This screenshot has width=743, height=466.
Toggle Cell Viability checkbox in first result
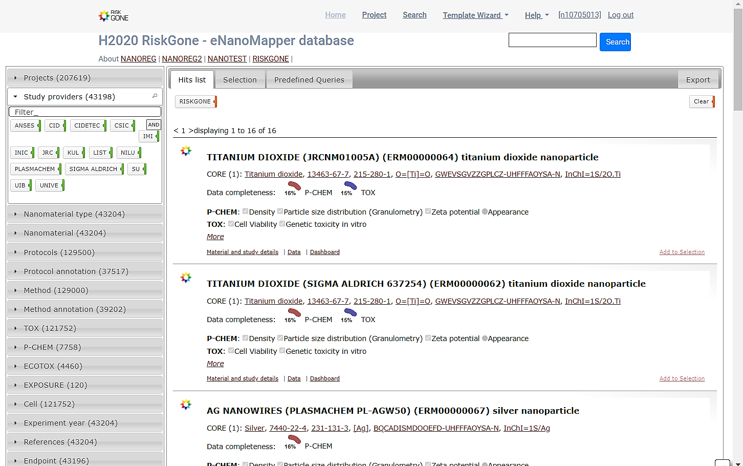(231, 224)
